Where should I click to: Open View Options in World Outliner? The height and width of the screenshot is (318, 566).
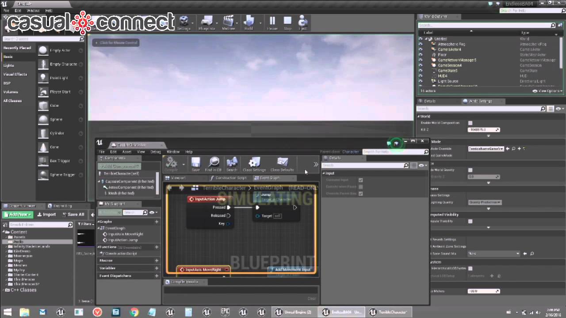547,91
